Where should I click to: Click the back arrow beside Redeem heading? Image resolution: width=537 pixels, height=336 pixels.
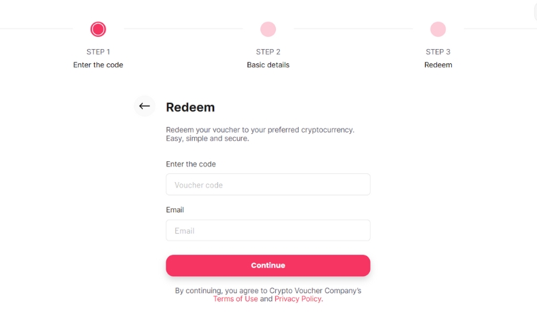tap(144, 106)
